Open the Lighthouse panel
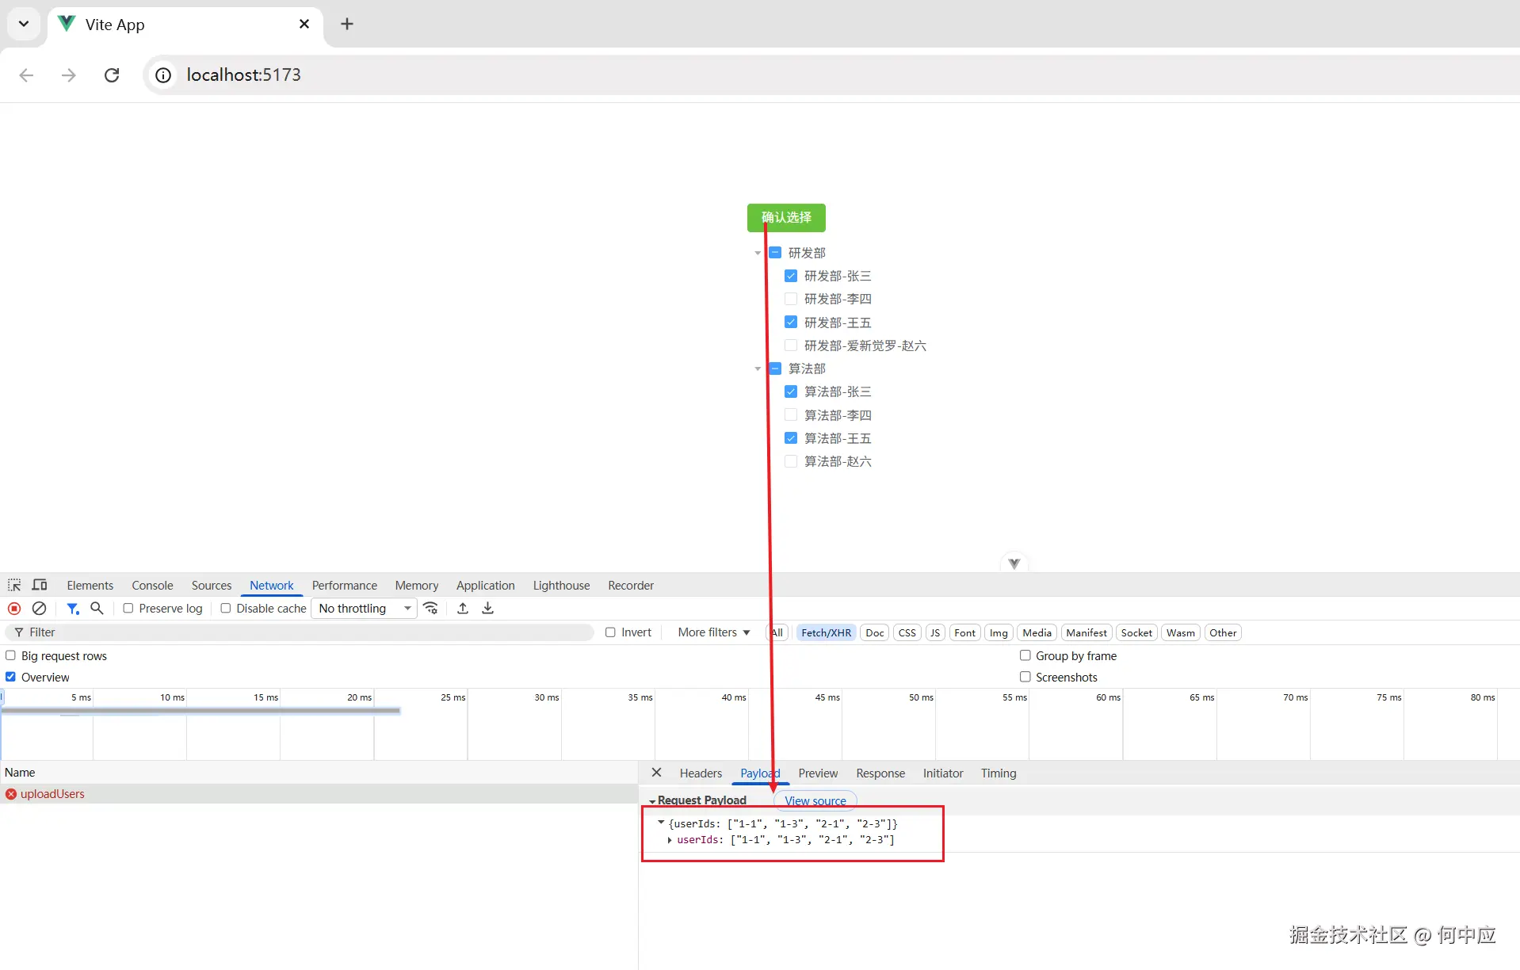Screen dimensions: 1520x970 [562, 586]
